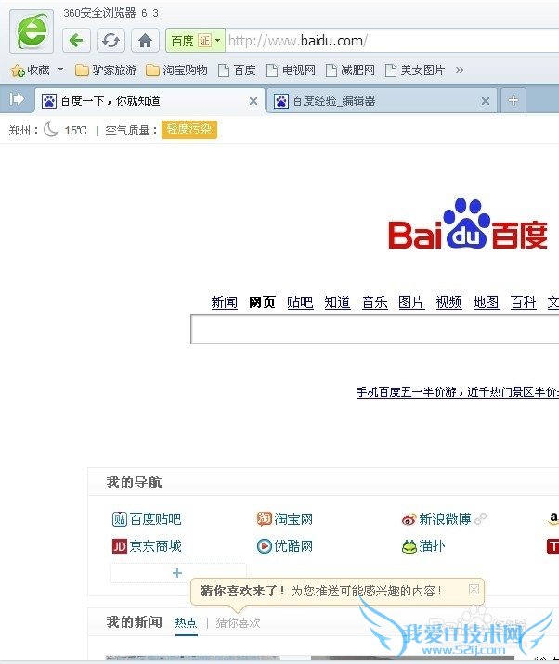Open 淘宝网 in 我的导航

(x=285, y=518)
